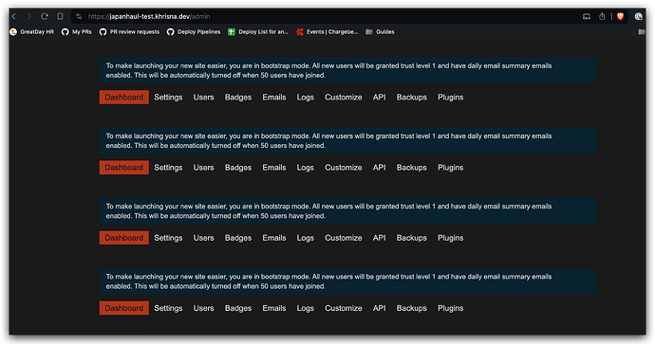This screenshot has width=655, height=344.
Task: Open the Deploy Pipelines bookmark
Action: click(x=194, y=31)
